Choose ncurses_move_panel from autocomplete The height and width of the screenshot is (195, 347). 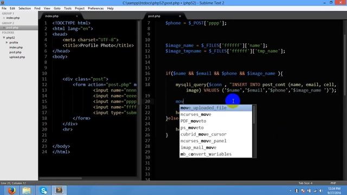216,141
